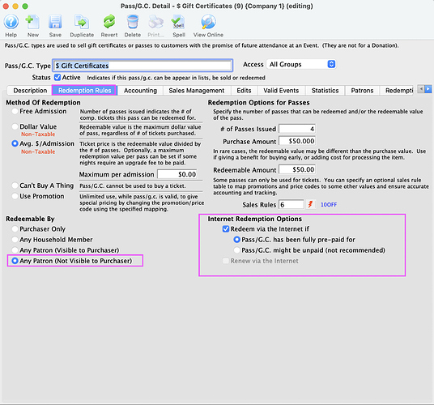Toggle the Active status checkbox
The image size is (434, 405).
click(x=57, y=77)
